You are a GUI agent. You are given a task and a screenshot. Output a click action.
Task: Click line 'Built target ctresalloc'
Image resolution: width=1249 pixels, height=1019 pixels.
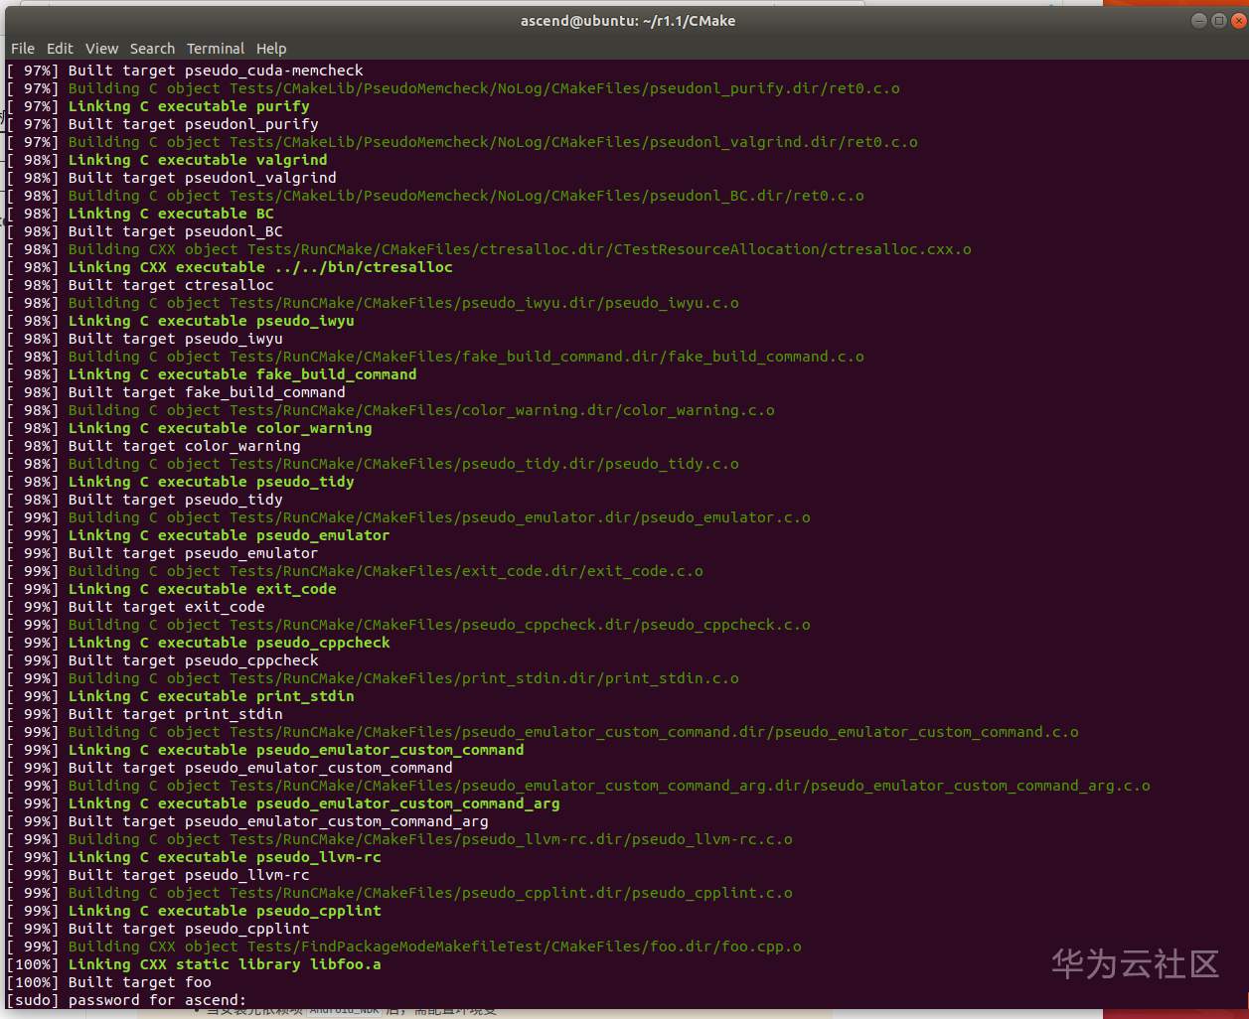point(140,285)
